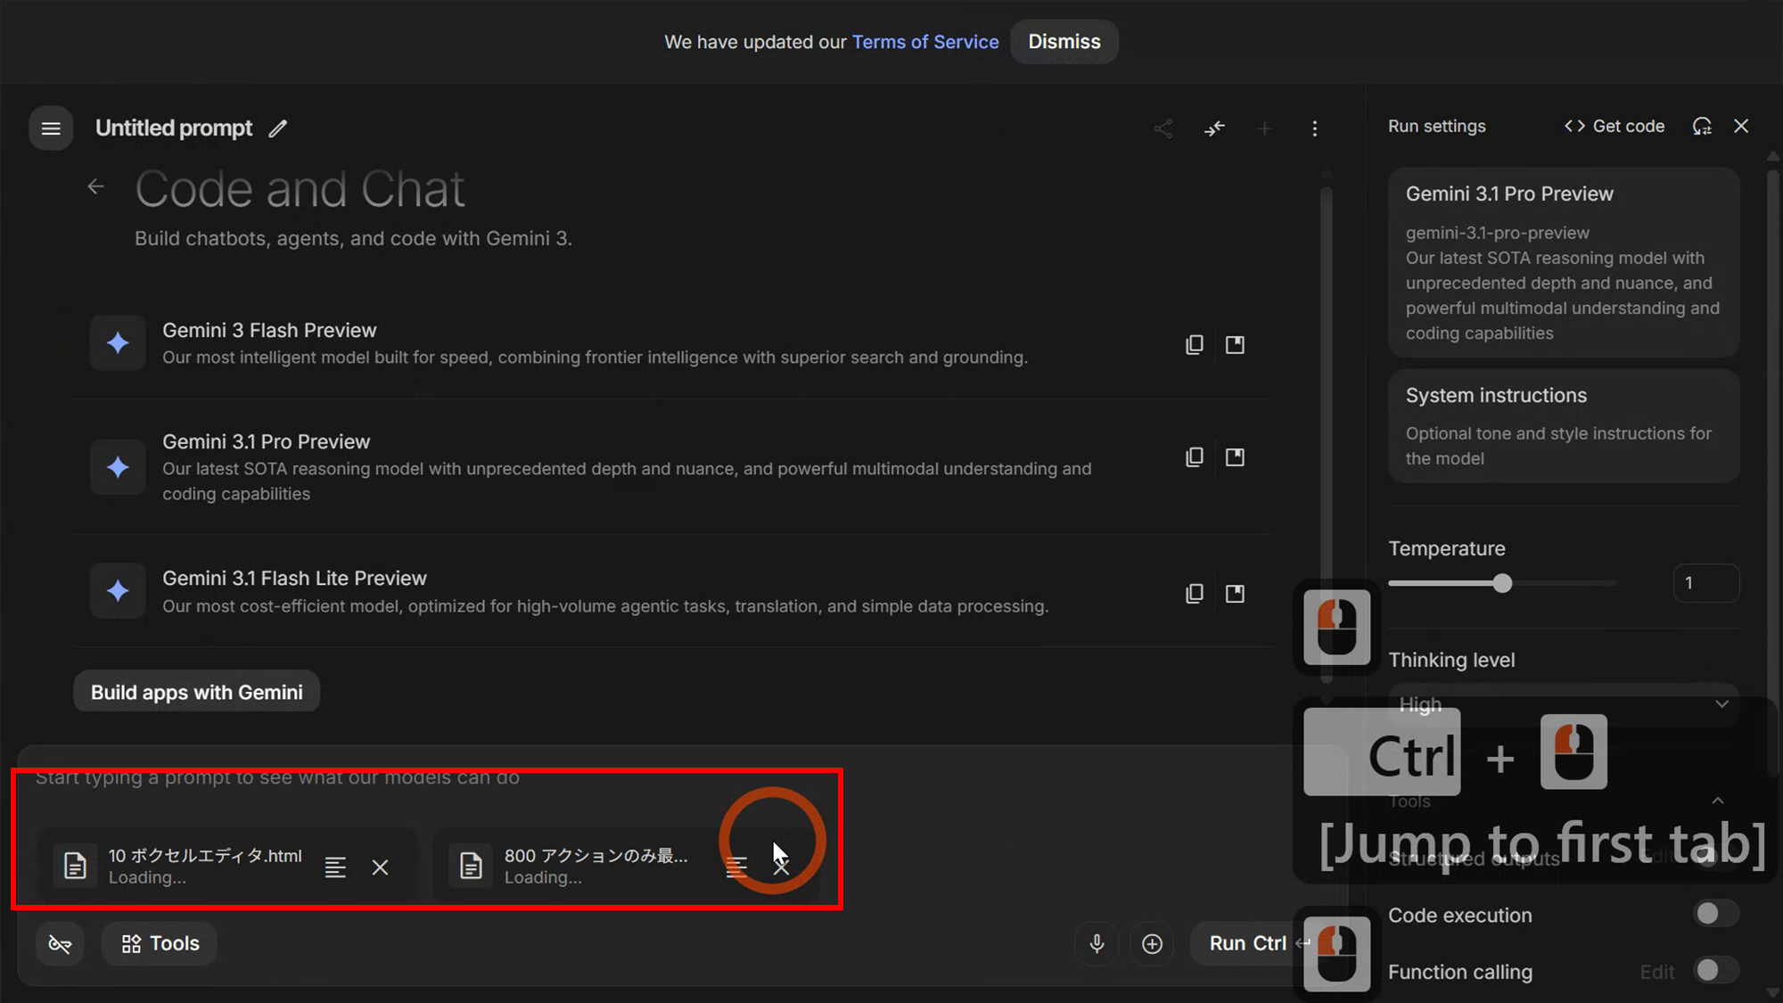Copy the Gemini 3.1 Pro Preview model ID
The image size is (1783, 1003).
(x=1195, y=457)
